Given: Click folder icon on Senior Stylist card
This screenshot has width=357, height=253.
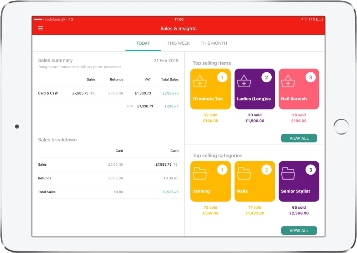Looking at the screenshot, I should pyautogui.click(x=288, y=174).
